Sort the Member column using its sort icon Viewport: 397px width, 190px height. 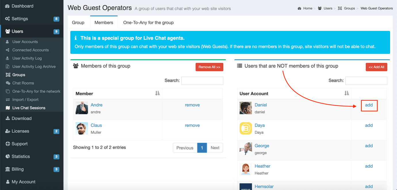157,93
